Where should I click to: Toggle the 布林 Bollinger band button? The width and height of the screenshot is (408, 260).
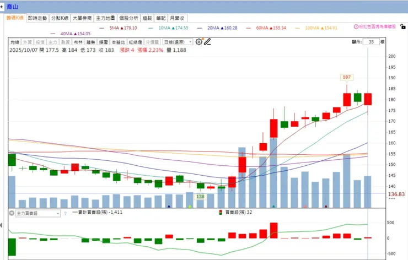click(x=78, y=42)
